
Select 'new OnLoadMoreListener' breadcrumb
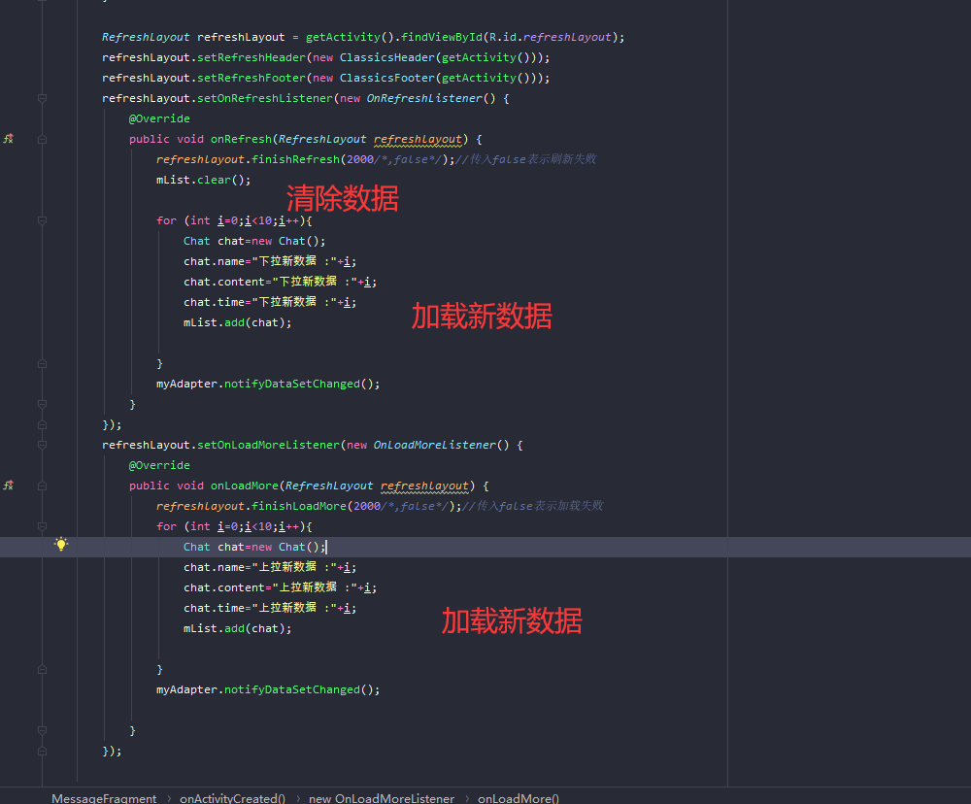click(x=382, y=798)
